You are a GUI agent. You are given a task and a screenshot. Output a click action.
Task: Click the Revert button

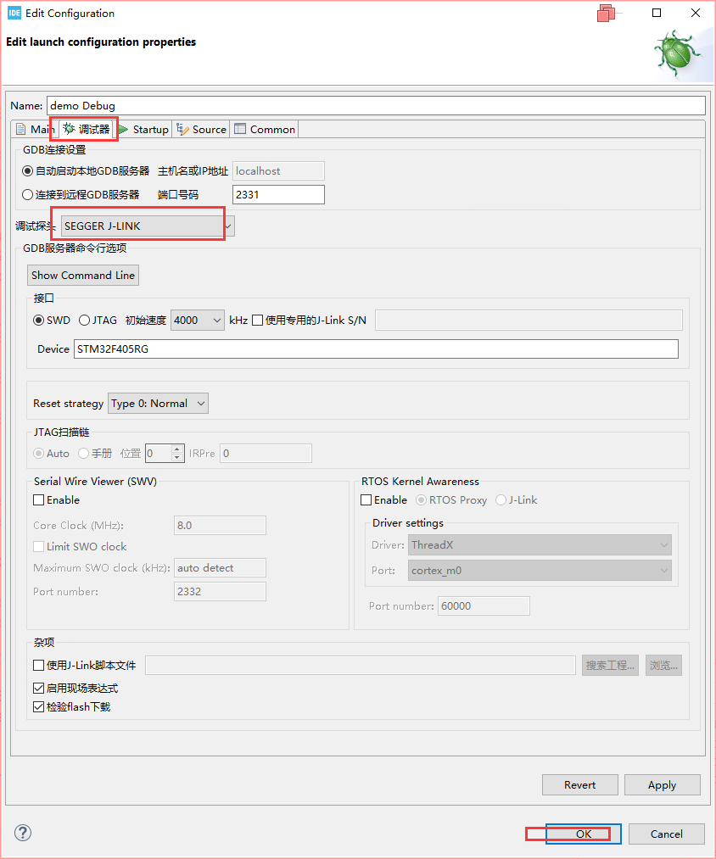579,784
